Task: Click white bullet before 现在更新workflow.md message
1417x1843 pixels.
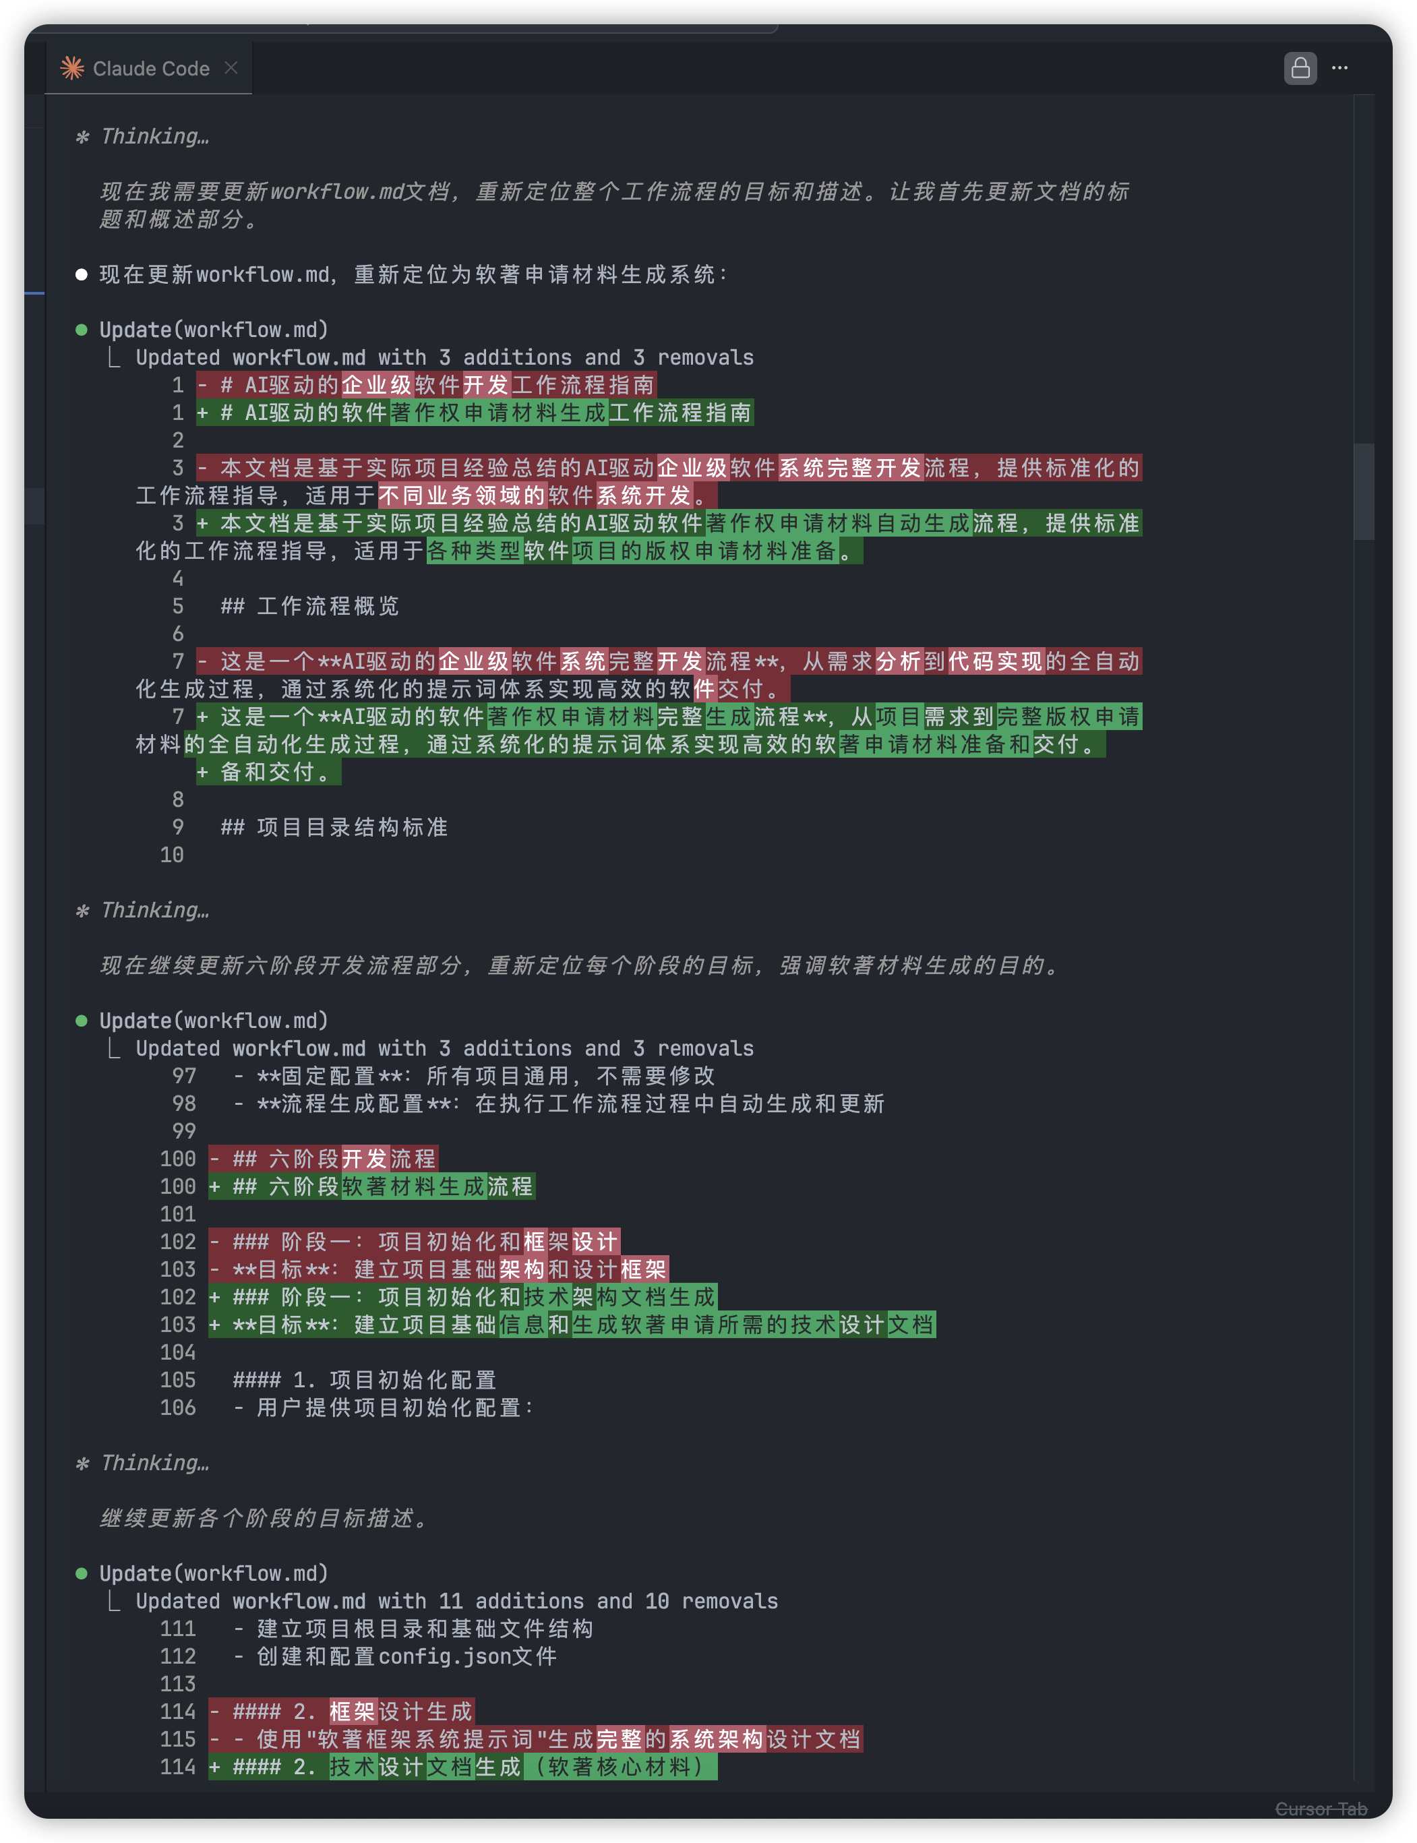Action: point(82,274)
